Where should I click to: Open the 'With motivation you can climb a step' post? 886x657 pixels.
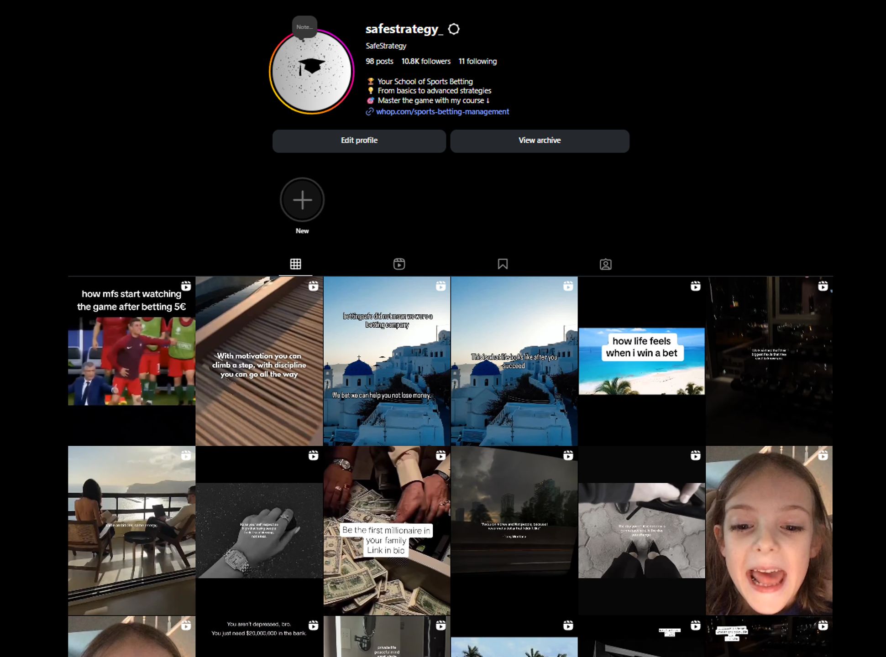[x=259, y=361]
